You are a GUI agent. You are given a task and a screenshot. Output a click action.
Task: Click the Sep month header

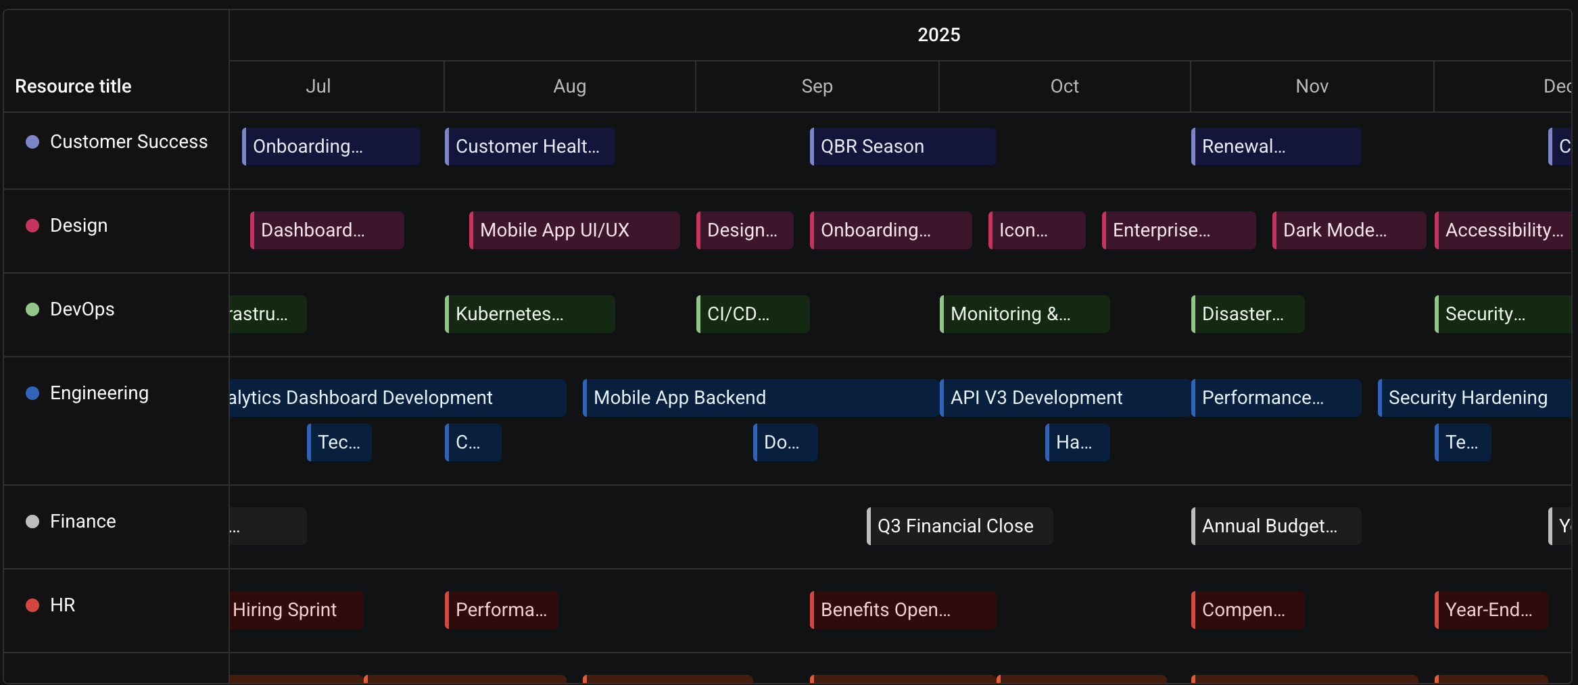(x=817, y=86)
